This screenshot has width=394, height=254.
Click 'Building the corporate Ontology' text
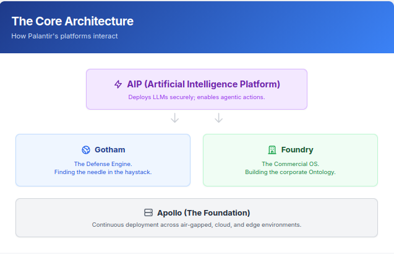(x=291, y=172)
